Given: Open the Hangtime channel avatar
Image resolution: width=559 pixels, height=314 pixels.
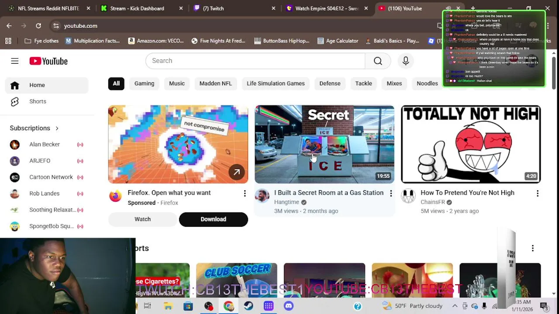Looking at the screenshot, I should click(x=262, y=196).
